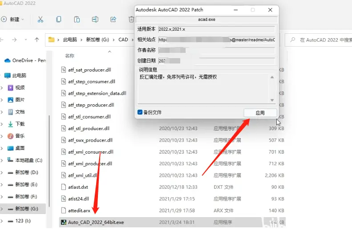Click the Paste icon in Explorer toolbar
The image size is (352, 230).
[77, 20]
